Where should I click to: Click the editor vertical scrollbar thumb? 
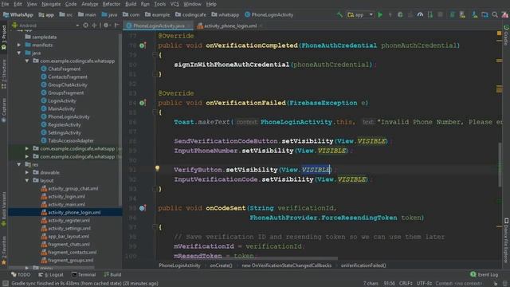pyautogui.click(x=500, y=164)
